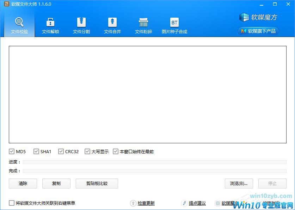Click the pencil icon beside 提点建议

[184, 203]
